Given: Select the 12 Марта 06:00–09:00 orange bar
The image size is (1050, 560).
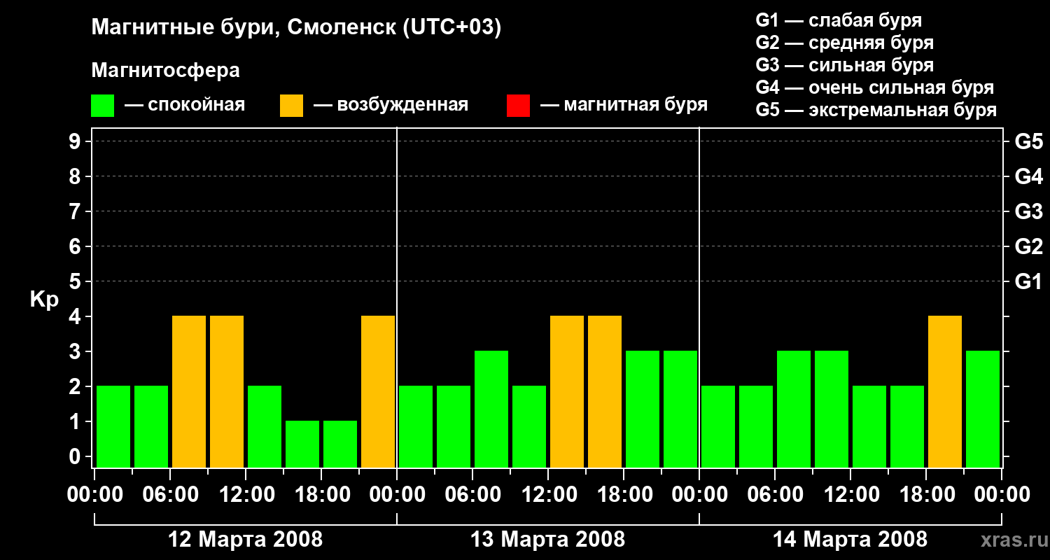Looking at the screenshot, I should pos(189,391).
